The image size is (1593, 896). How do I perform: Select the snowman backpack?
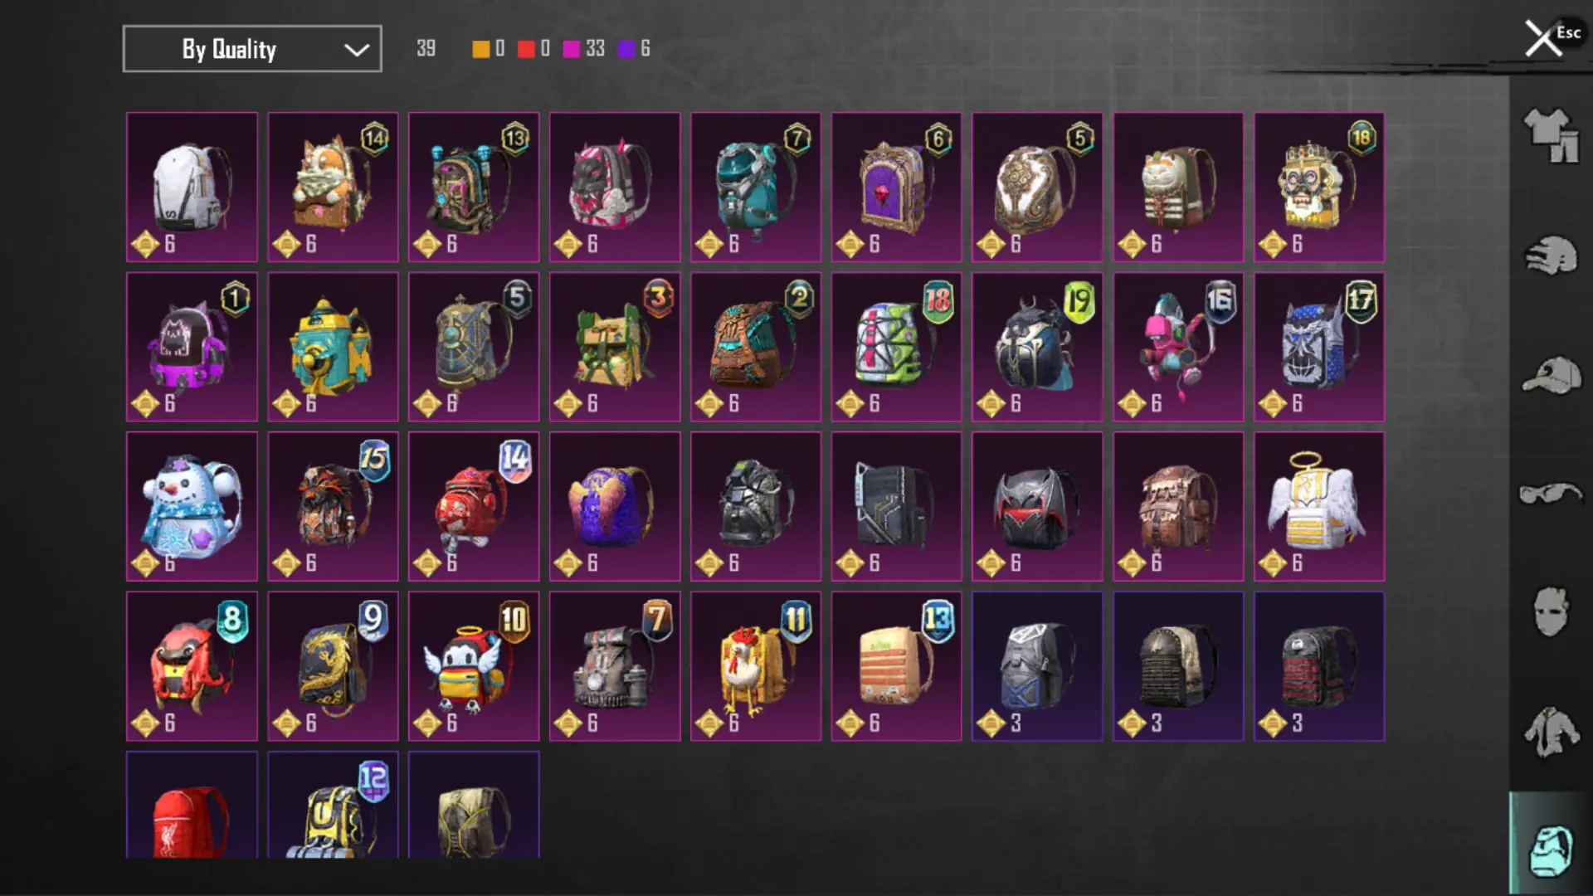192,506
